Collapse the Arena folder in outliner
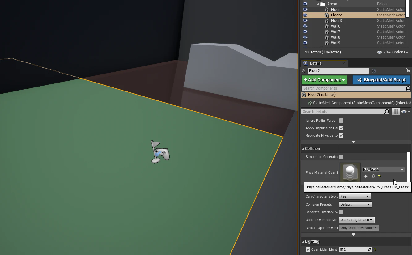This screenshot has width=412, height=255. click(x=318, y=4)
